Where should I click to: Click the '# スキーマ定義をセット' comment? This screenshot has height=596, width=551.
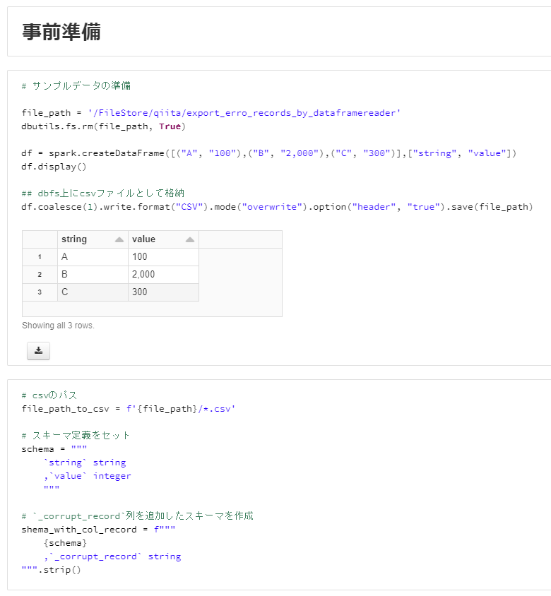point(76,436)
